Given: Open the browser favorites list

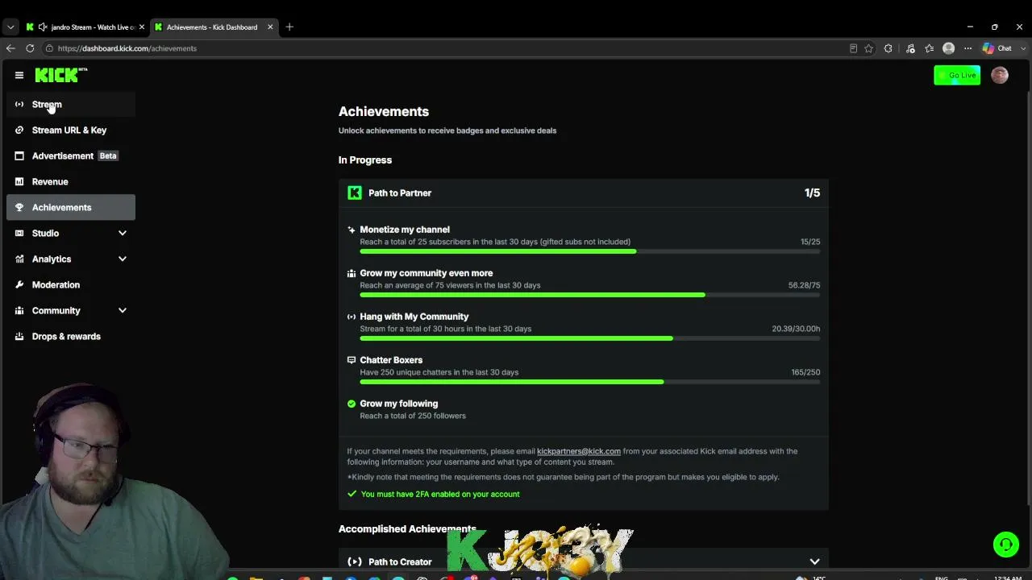Looking at the screenshot, I should [x=930, y=48].
